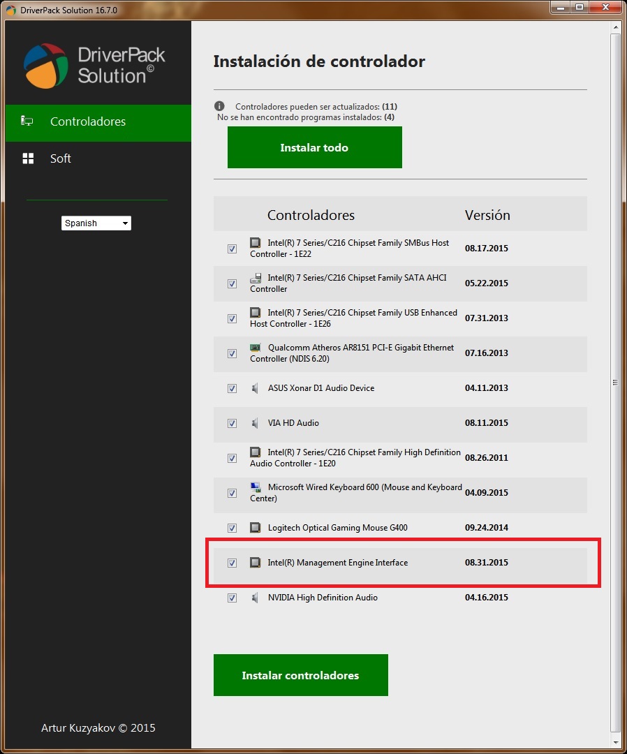Switch to the Soft section
The width and height of the screenshot is (627, 754).
(x=61, y=158)
